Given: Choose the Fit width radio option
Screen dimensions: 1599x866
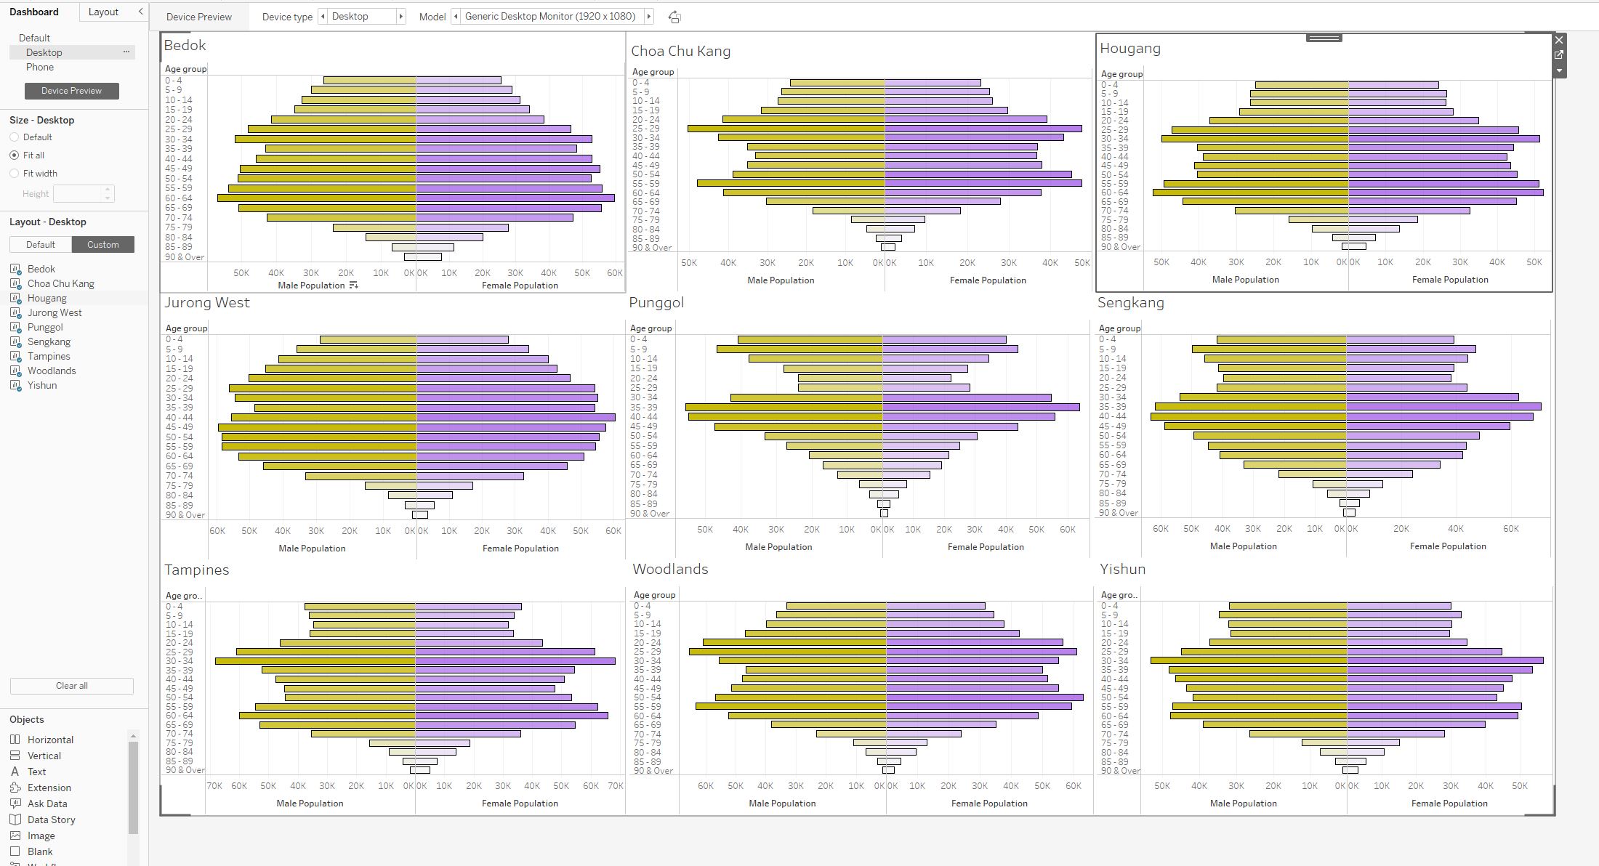Looking at the screenshot, I should point(15,174).
